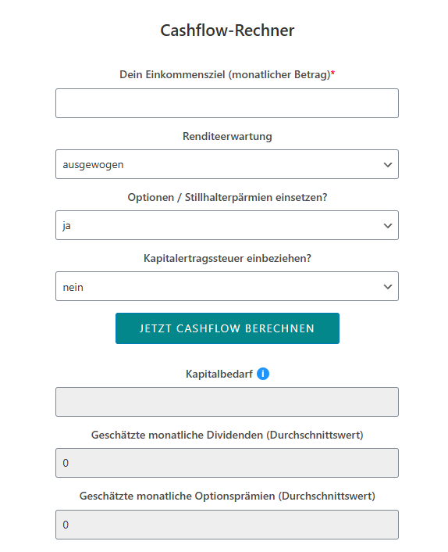Screen dimensions: 448x552
Task: Click the Geschätzte monatliche Dividenden label
Action: 227,436
